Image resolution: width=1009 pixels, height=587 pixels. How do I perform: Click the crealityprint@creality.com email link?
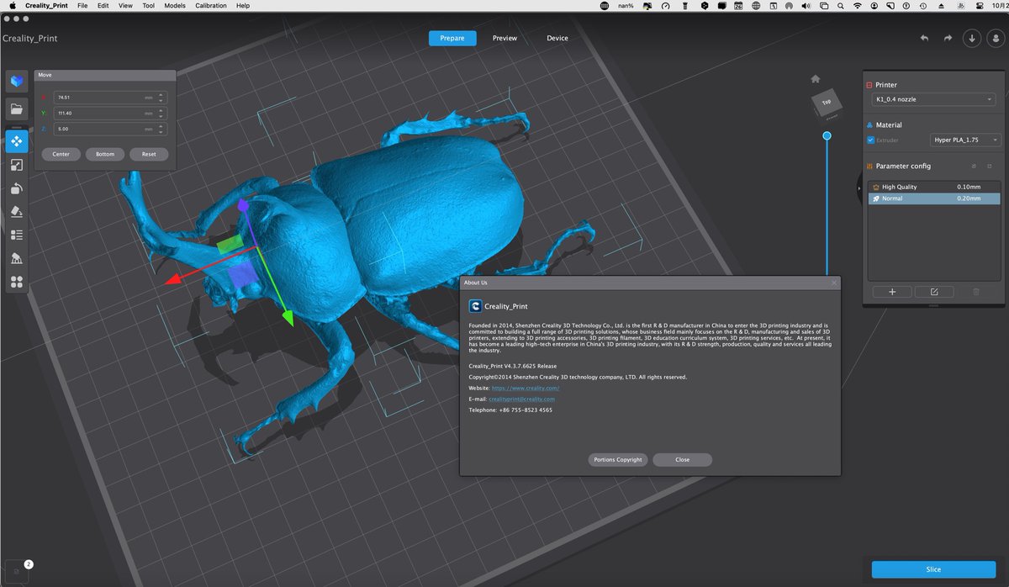[x=522, y=399]
